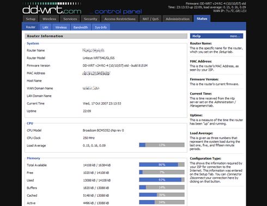The width and height of the screenshot is (267, 206).
Task: Click the LAN Domain Name label
Action: [39, 96]
